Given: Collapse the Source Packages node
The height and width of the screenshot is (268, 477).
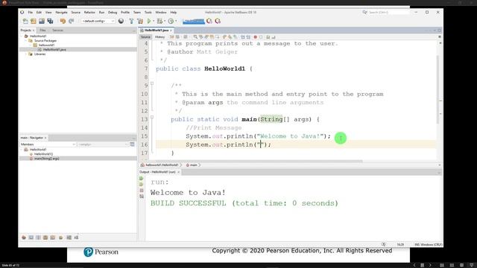Looking at the screenshot, I should pos(26,40).
